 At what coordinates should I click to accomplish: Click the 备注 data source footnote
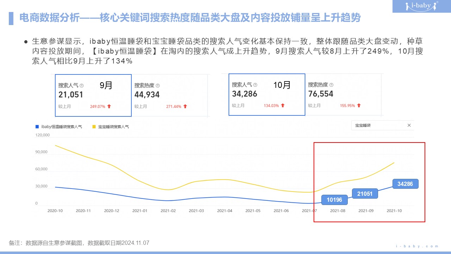(x=79, y=243)
